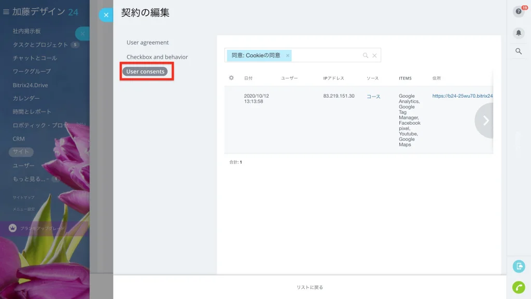
Task: Open the blue chat widget icon
Action: 519,266
